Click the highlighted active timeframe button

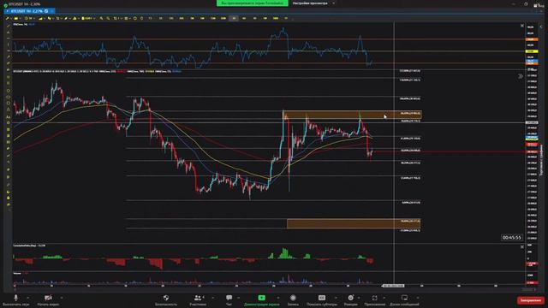pos(234,18)
